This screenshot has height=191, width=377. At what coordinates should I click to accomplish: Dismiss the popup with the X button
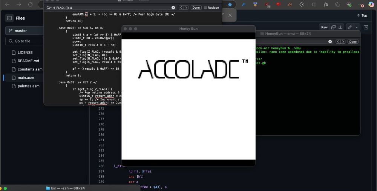230,15
